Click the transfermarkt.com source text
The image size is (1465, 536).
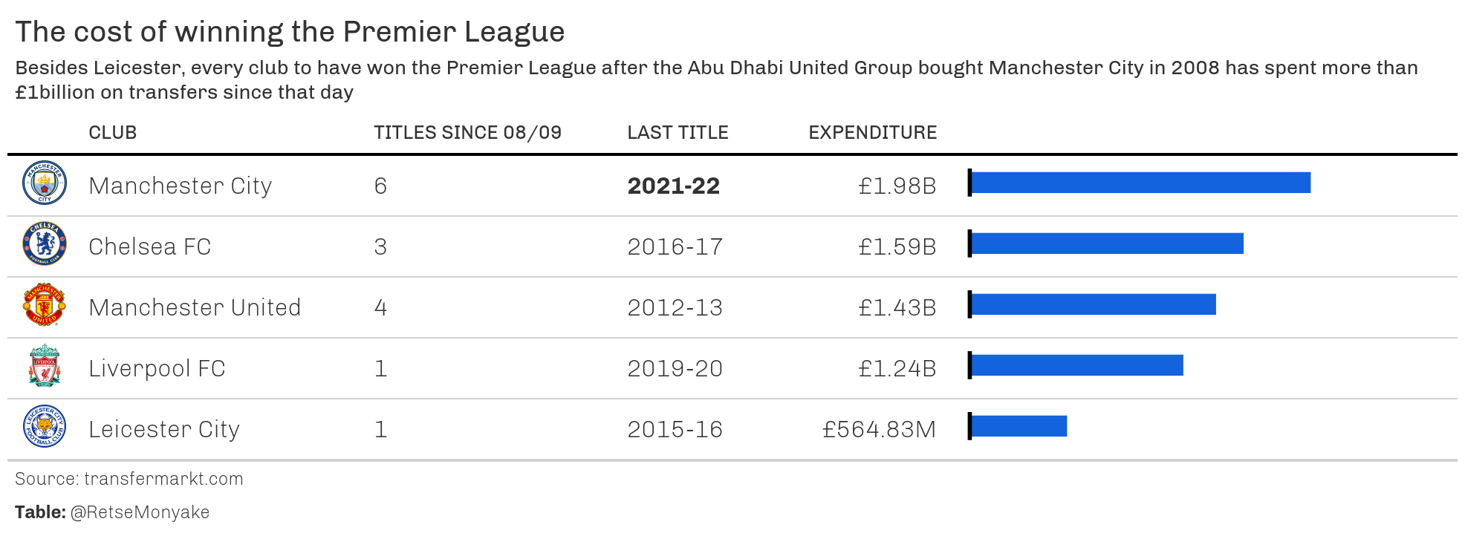tap(163, 479)
